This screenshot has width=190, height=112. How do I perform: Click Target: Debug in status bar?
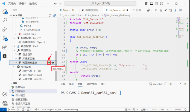pyautogui.click(x=71, y=110)
